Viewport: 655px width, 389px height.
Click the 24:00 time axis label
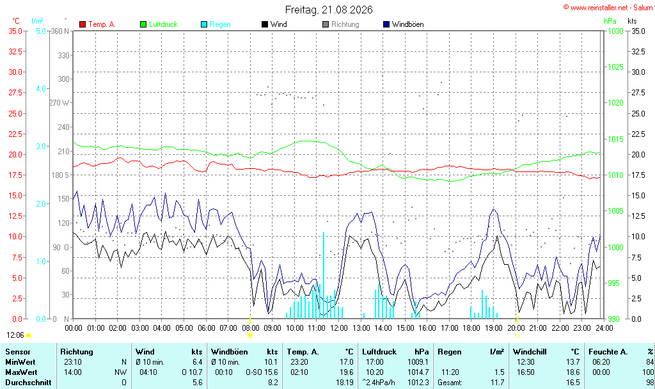point(604,328)
